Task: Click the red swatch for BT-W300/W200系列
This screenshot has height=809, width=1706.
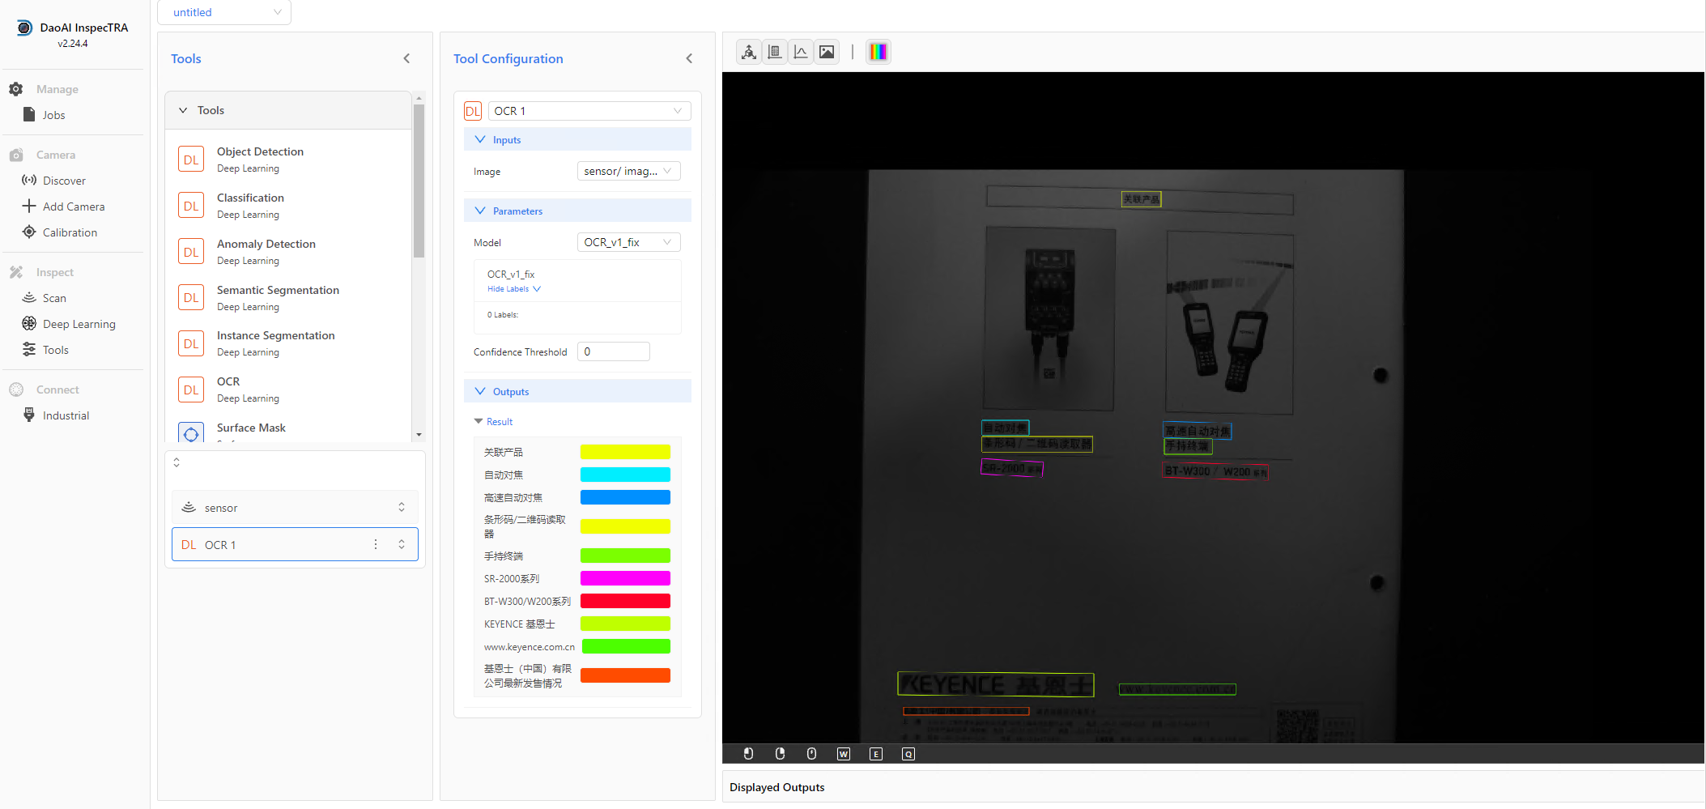Action: point(625,601)
